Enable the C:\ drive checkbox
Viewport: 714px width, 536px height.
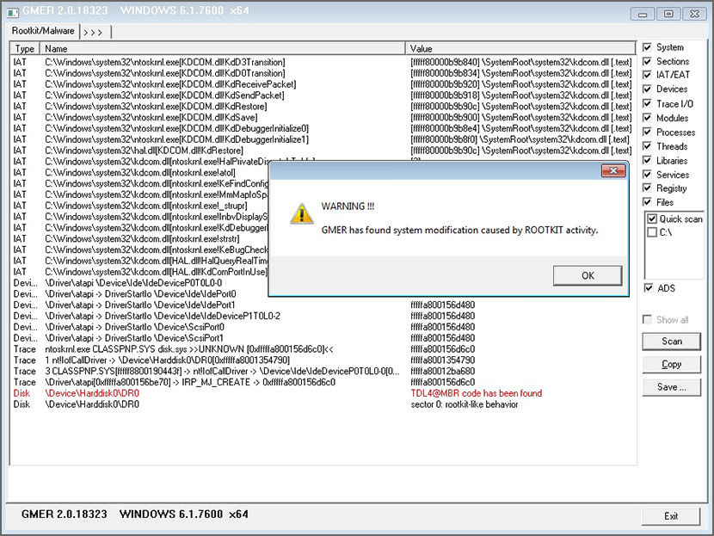point(652,232)
